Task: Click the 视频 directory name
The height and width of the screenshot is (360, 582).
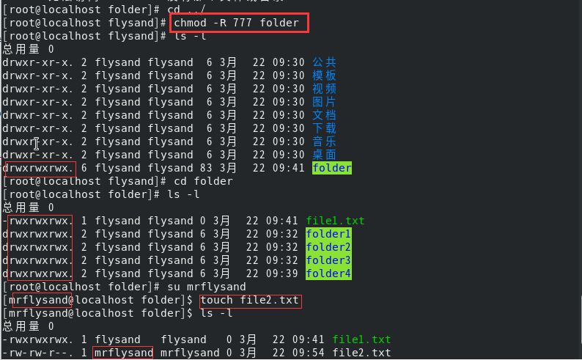Action: click(324, 89)
